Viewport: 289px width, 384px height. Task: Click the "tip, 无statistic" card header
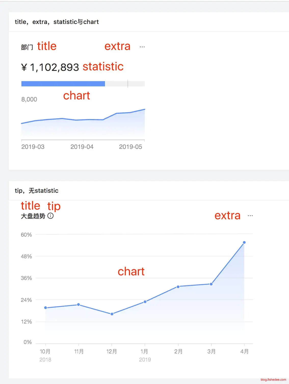click(37, 191)
